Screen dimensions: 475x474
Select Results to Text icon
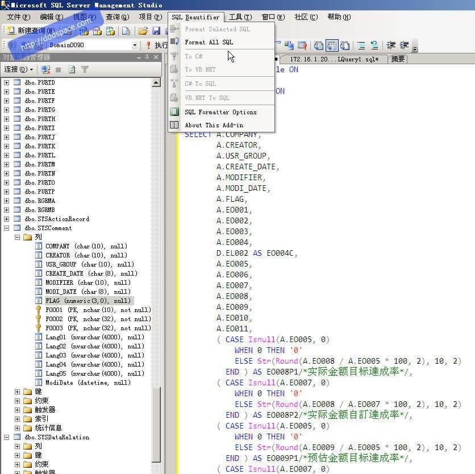coord(318,45)
